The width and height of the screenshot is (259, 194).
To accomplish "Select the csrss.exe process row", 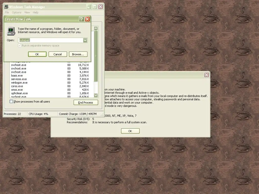I will (x=52, y=86).
